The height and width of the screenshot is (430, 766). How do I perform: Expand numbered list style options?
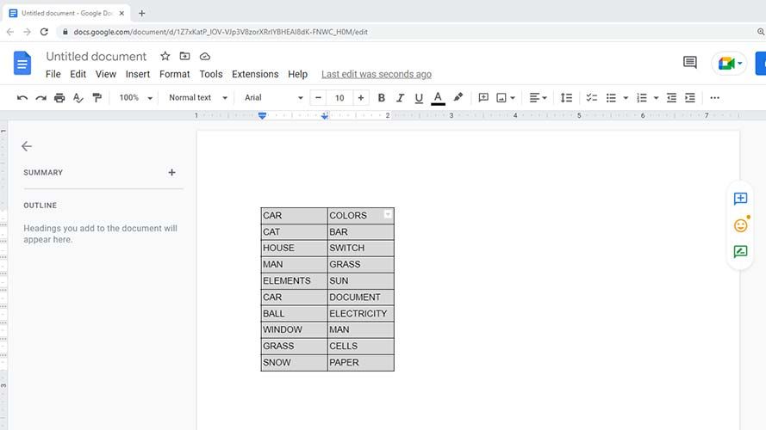[x=656, y=98]
